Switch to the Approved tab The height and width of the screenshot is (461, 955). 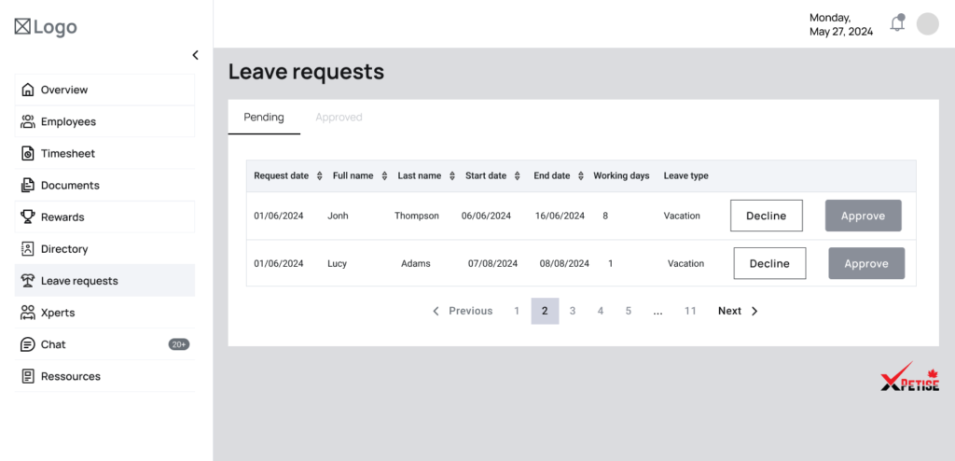(339, 118)
